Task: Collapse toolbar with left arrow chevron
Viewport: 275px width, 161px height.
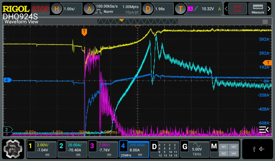Action: point(226,9)
